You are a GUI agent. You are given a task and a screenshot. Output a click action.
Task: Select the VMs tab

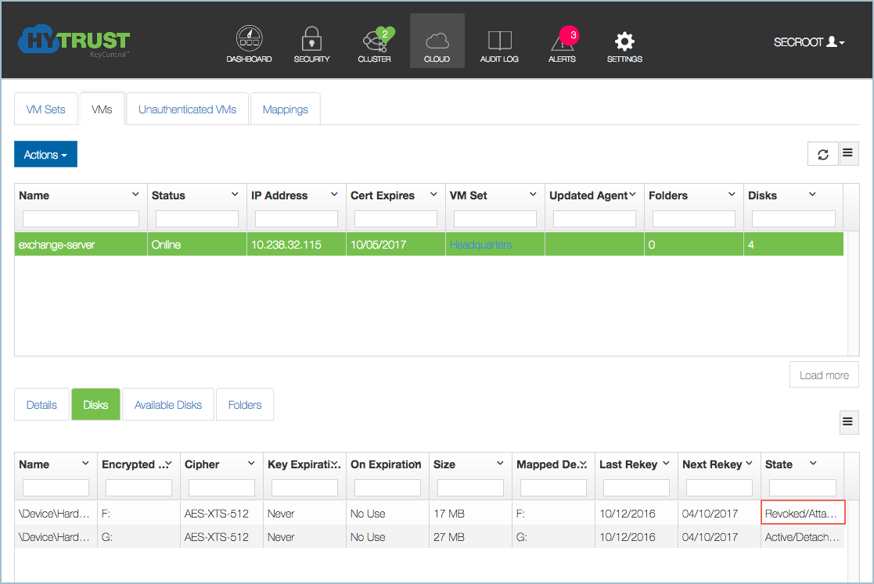(x=102, y=109)
